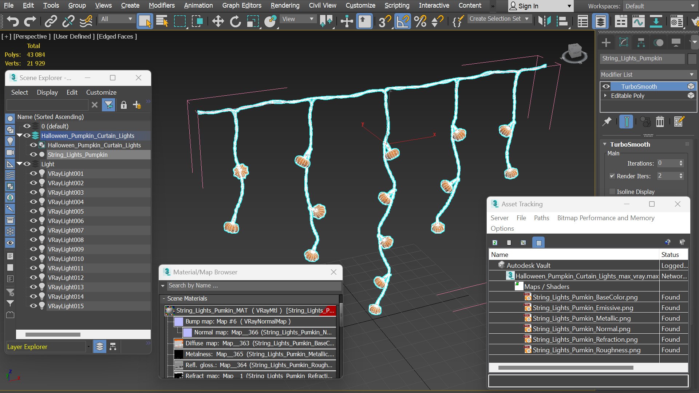The height and width of the screenshot is (393, 699).
Task: Remove modifier from stack trash icon
Action: 660,122
